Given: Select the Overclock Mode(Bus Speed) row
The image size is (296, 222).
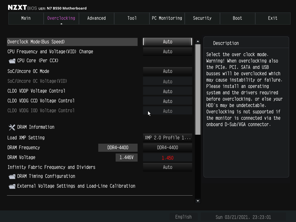Looking at the screenshot, I should [72, 42].
